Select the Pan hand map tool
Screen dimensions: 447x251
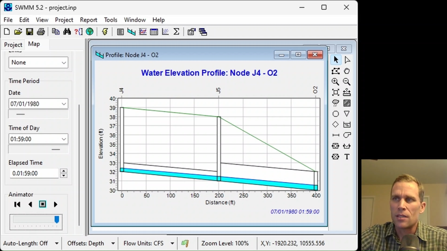click(347, 71)
